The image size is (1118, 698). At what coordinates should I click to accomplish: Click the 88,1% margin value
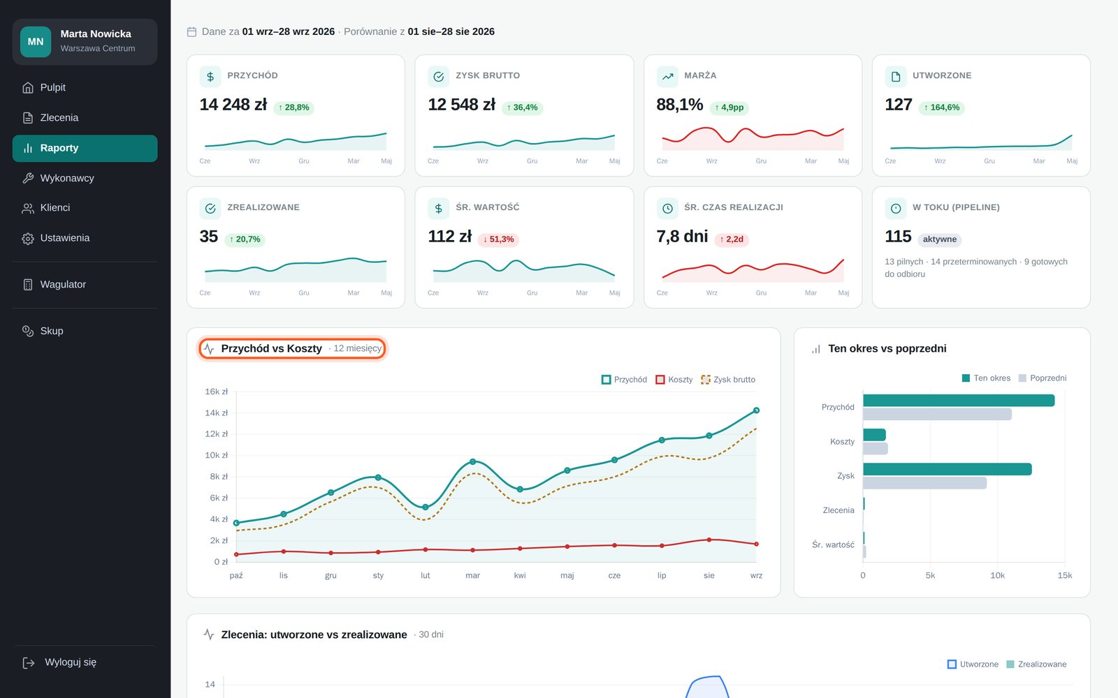[680, 105]
